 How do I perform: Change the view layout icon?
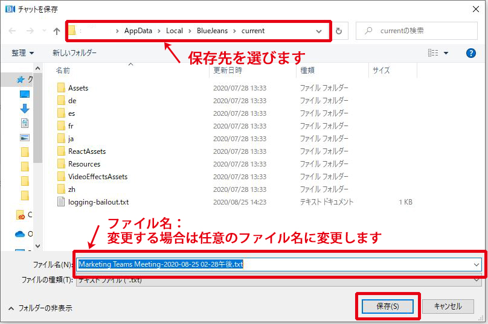pos(433,53)
